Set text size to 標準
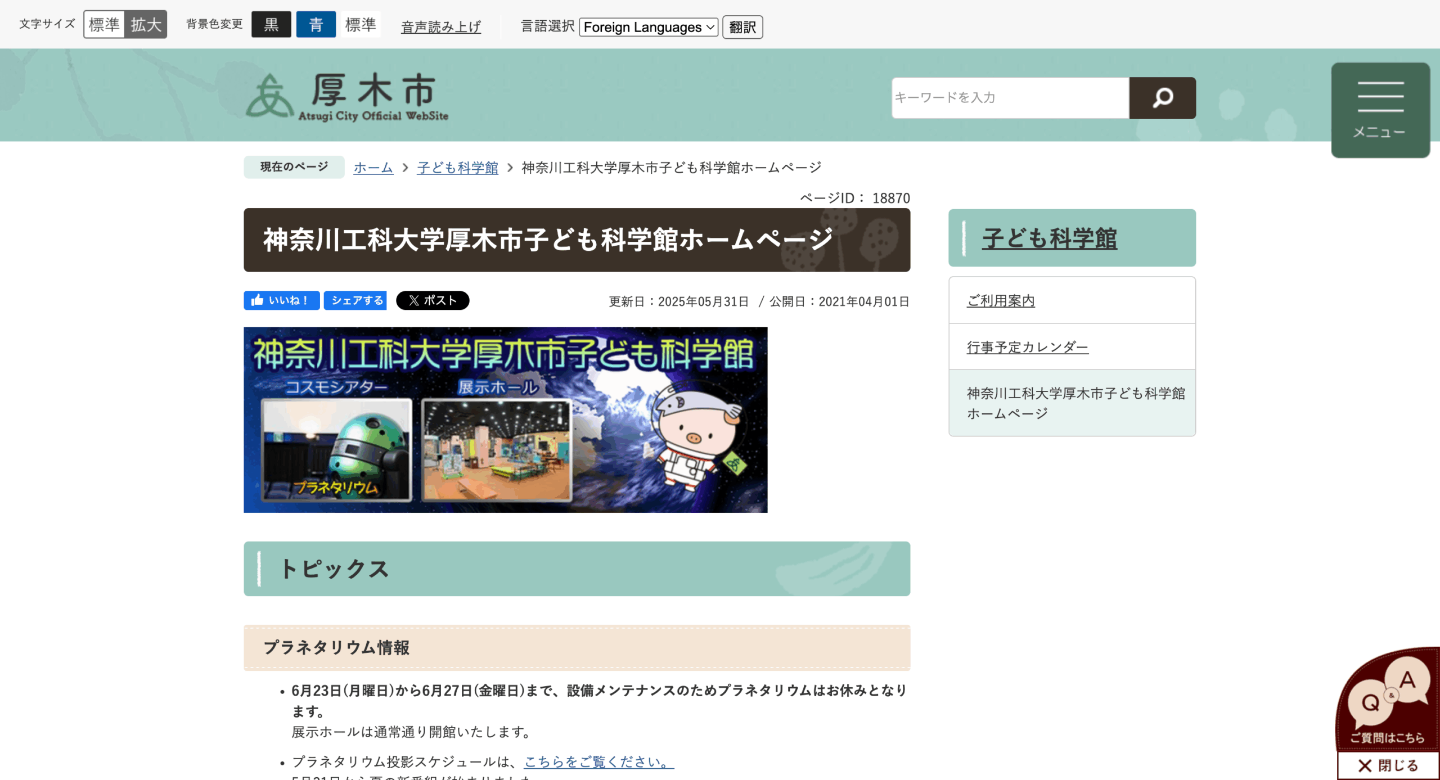This screenshot has height=780, width=1440. coord(104,25)
